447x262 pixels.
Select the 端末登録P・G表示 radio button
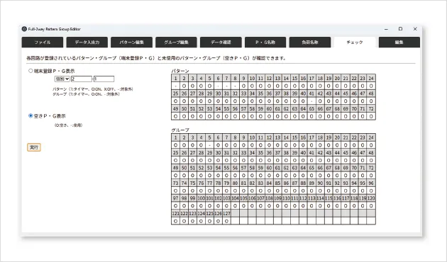(x=31, y=71)
